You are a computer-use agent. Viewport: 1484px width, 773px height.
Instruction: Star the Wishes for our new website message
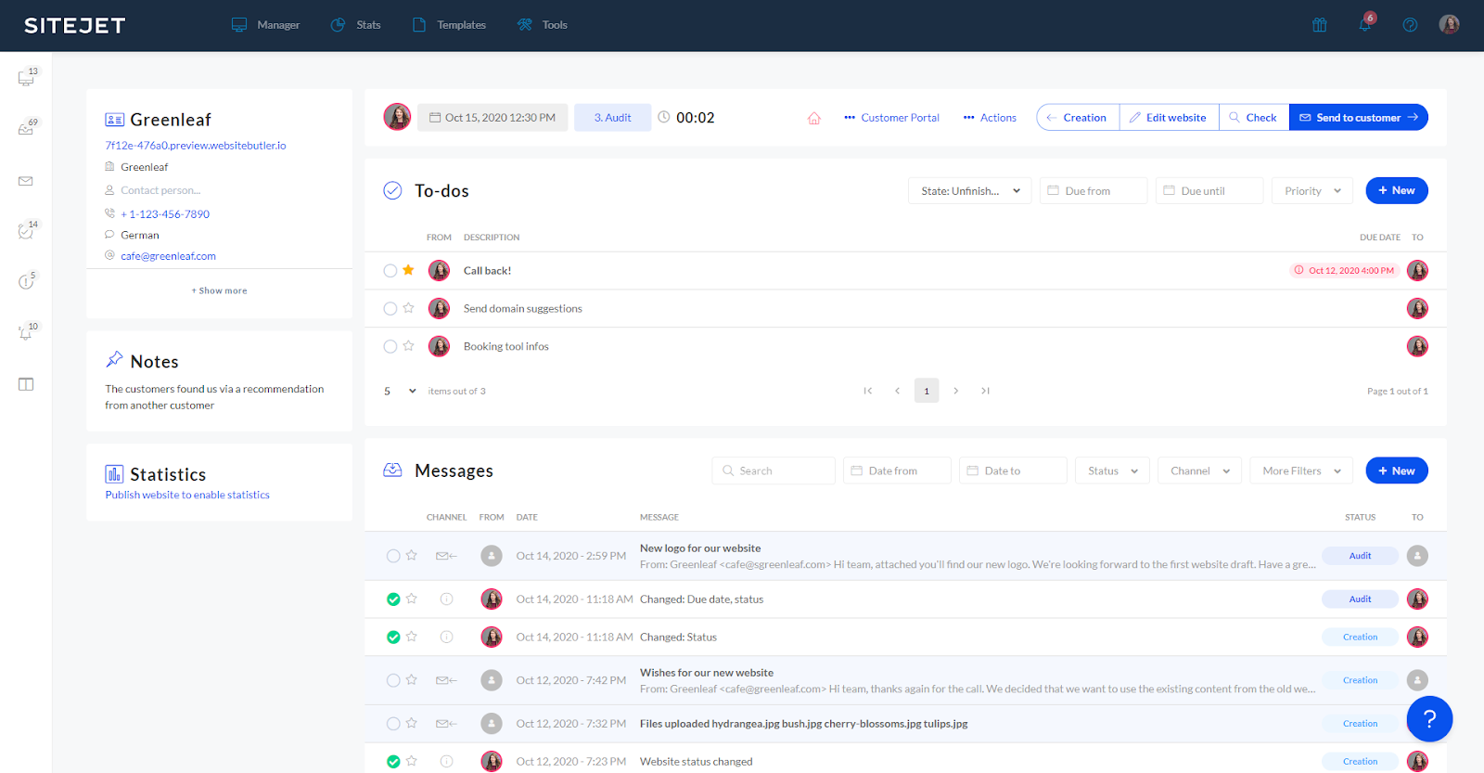[412, 680]
